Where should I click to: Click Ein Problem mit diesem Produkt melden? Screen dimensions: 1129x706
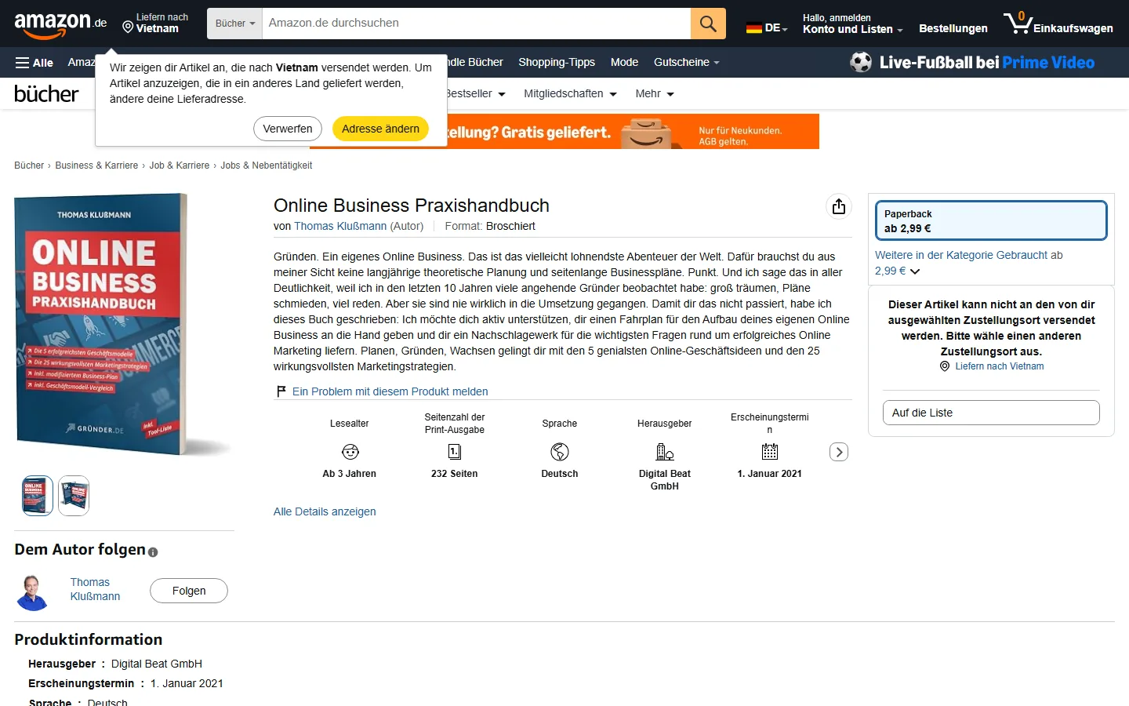[x=390, y=391]
